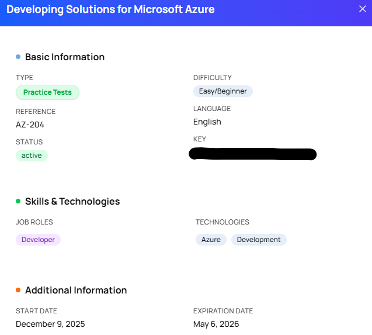Click the May 6, 2026 expiration date
The width and height of the screenshot is (372, 335).
216,324
